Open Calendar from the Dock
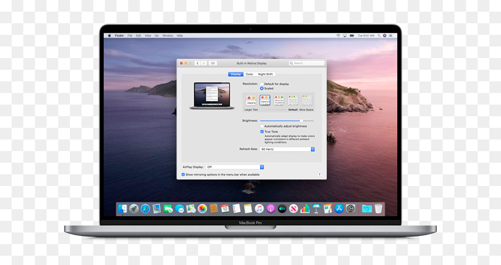 pyautogui.click(x=225, y=209)
